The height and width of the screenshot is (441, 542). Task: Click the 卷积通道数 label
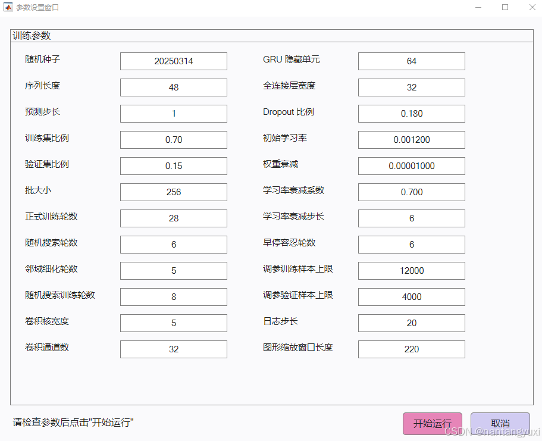(47, 348)
